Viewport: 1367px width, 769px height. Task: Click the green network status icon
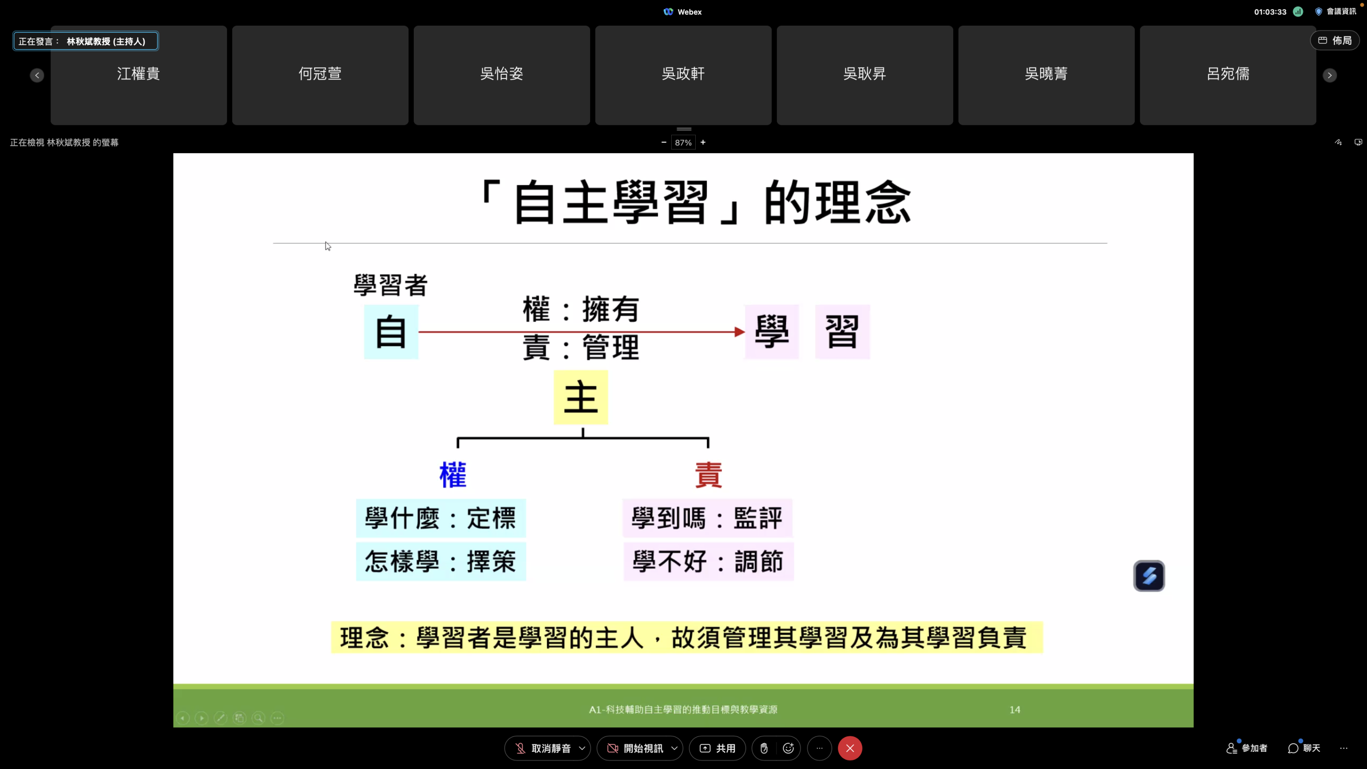pos(1298,12)
